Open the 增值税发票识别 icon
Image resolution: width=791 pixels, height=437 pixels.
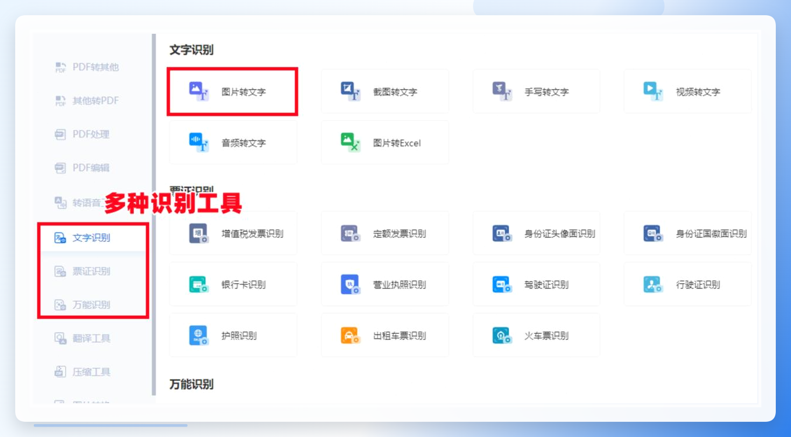199,234
